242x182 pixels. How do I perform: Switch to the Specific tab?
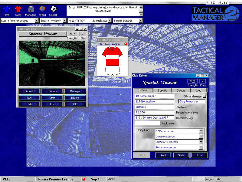pyautogui.click(x=162, y=90)
